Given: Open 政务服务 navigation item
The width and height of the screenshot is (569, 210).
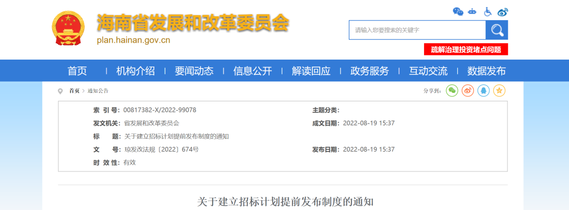Looking at the screenshot, I should pos(369,71).
